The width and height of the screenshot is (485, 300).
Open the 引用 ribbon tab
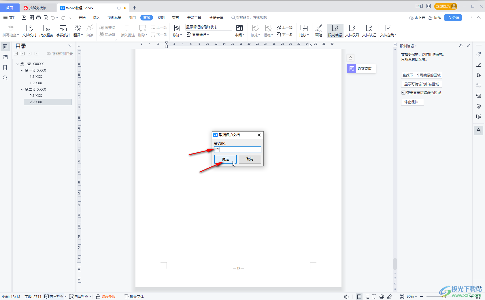tap(132, 18)
